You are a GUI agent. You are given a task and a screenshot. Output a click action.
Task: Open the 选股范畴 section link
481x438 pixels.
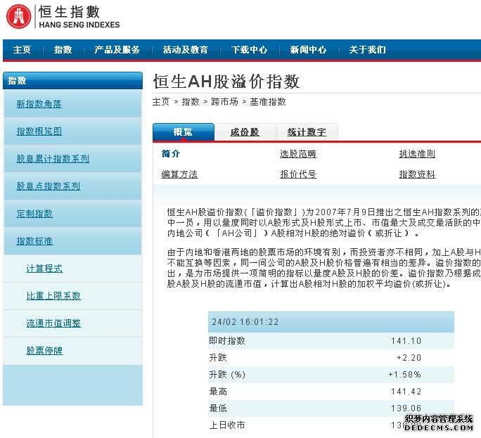(x=298, y=154)
